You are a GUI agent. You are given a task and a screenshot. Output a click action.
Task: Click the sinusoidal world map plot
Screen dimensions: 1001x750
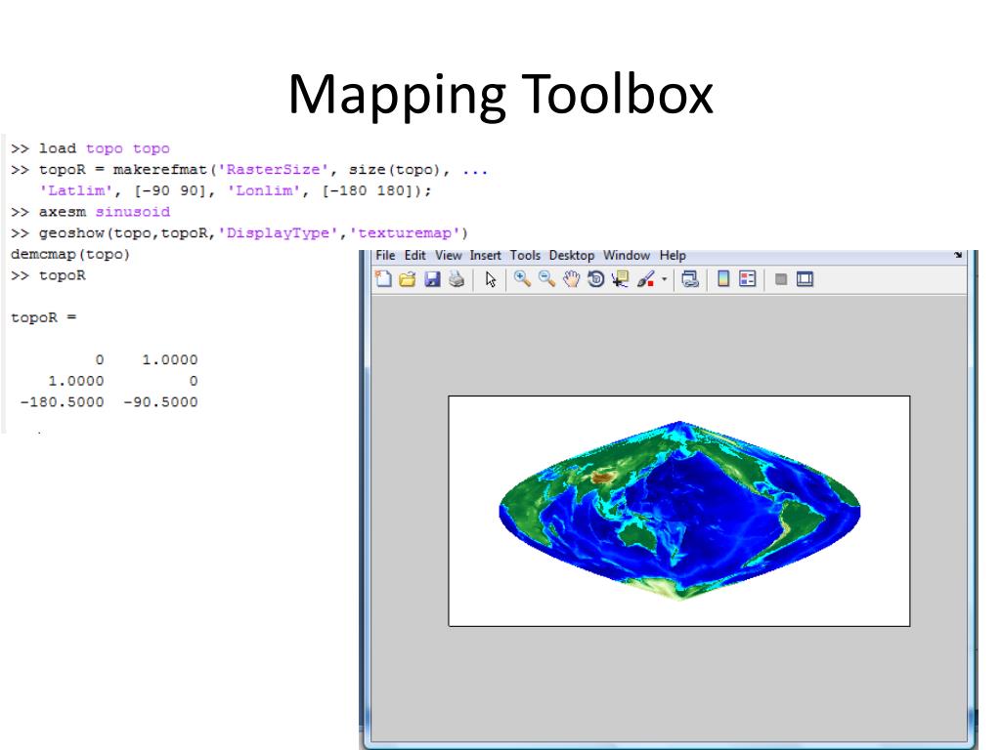click(679, 510)
